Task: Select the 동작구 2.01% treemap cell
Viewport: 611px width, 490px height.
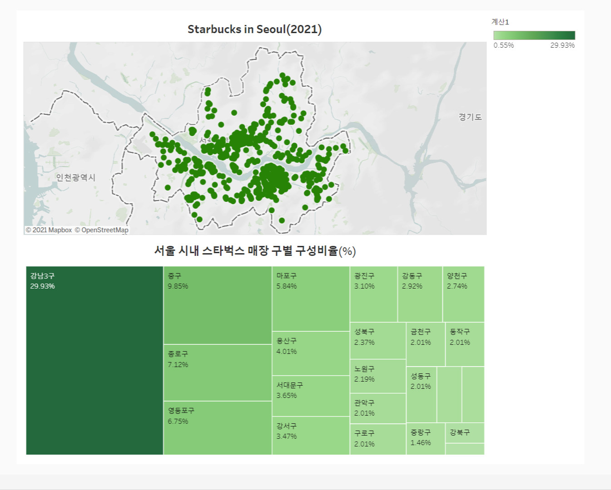Action: pyautogui.click(x=465, y=344)
